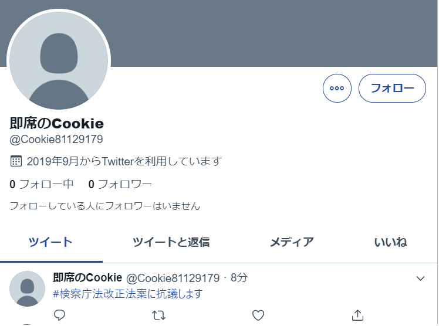Click the retweet arrows icon
This screenshot has width=439, height=326.
tap(158, 315)
